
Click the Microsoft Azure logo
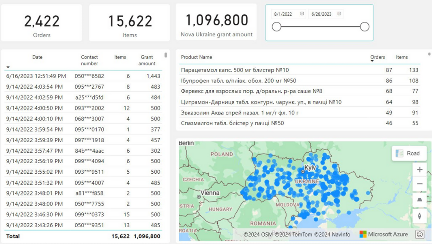[384, 234]
